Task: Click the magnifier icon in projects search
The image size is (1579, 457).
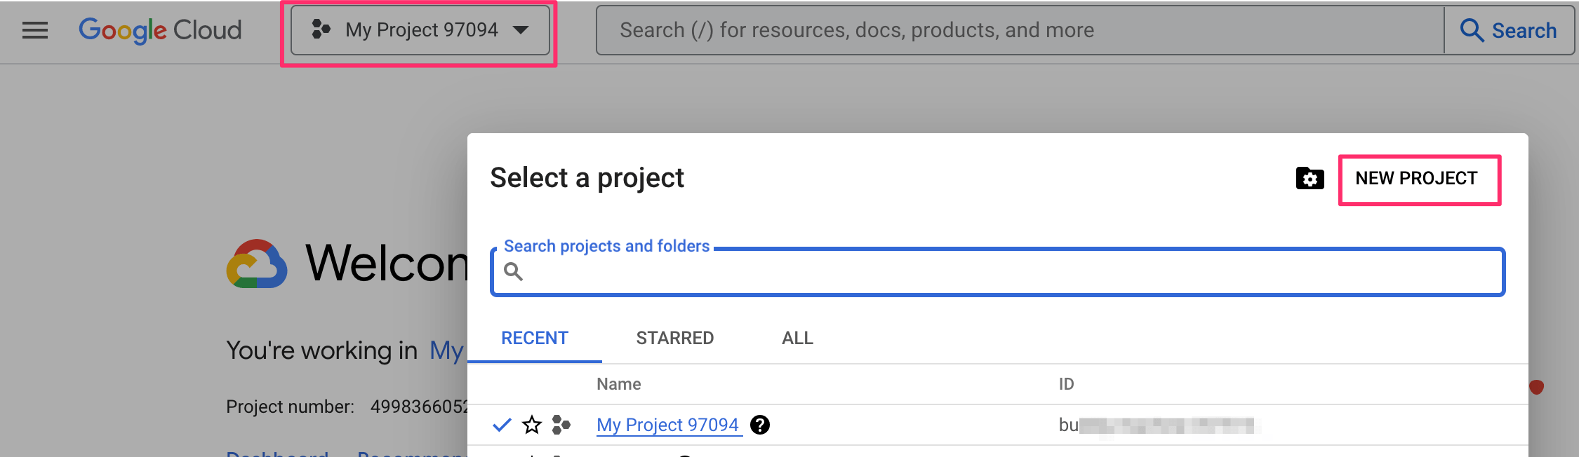Action: click(514, 272)
